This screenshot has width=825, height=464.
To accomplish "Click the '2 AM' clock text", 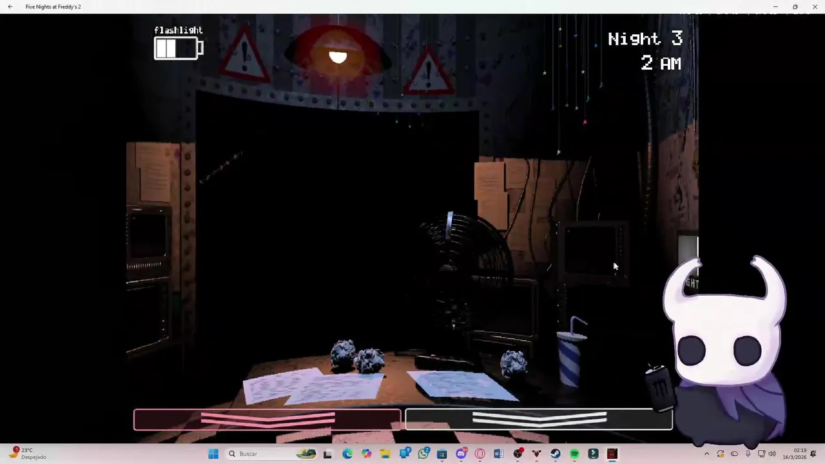I will pyautogui.click(x=661, y=63).
